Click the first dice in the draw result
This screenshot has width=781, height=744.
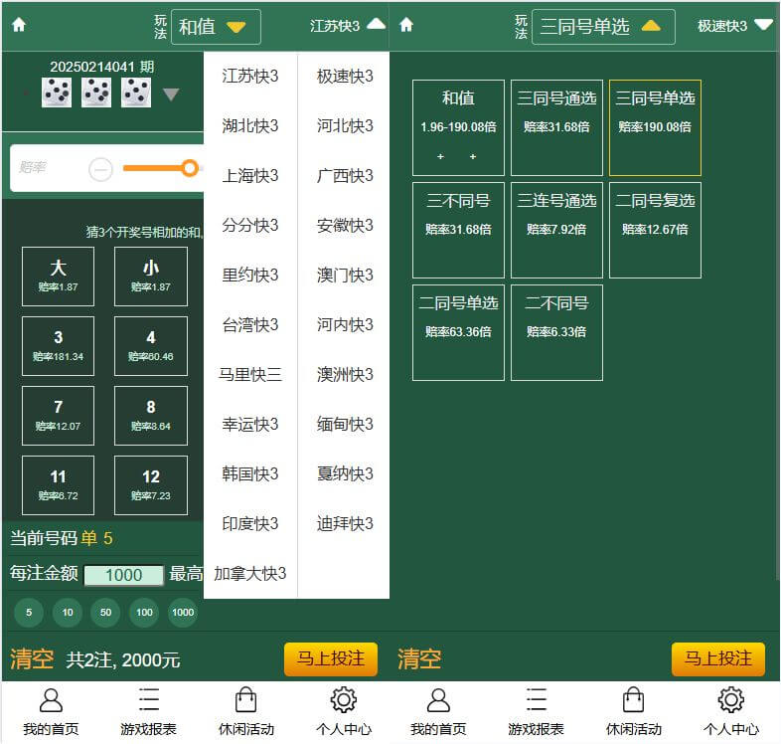[x=57, y=93]
